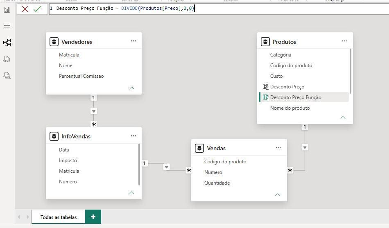Switch to Todas as tabelas tab
This screenshot has width=389, height=228.
(x=59, y=217)
